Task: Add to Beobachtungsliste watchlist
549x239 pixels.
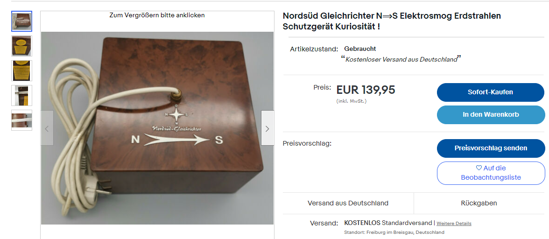Action: [491, 173]
